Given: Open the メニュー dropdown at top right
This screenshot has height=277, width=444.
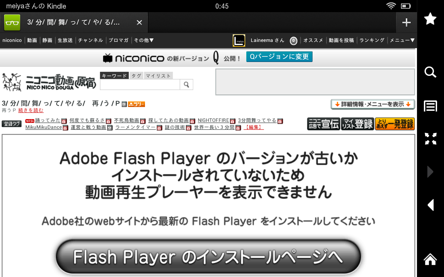Looking at the screenshot, I should click(402, 41).
